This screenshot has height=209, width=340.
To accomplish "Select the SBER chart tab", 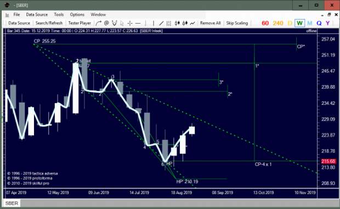I will point(12,203).
